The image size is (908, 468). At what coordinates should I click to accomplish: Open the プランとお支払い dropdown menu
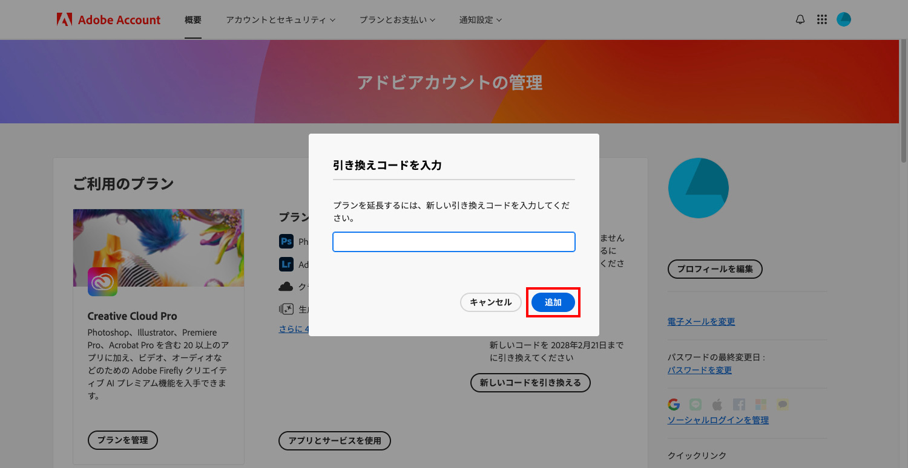(x=397, y=19)
